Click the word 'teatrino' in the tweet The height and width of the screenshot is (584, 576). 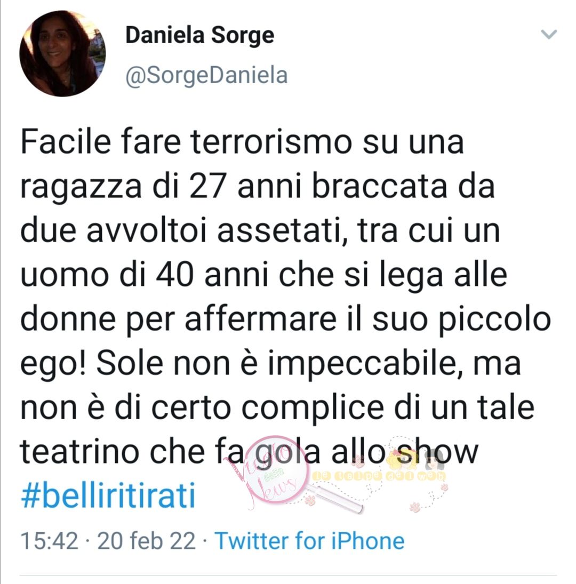click(x=81, y=452)
